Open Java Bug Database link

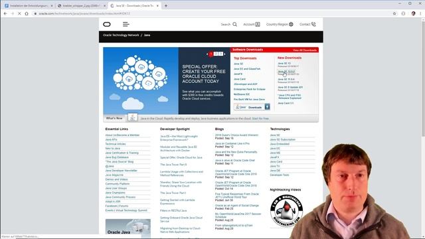tap(117, 157)
